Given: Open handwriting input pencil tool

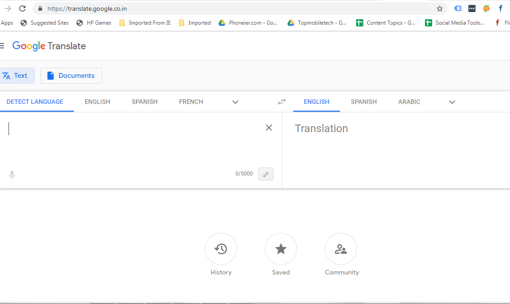Looking at the screenshot, I should (266, 174).
